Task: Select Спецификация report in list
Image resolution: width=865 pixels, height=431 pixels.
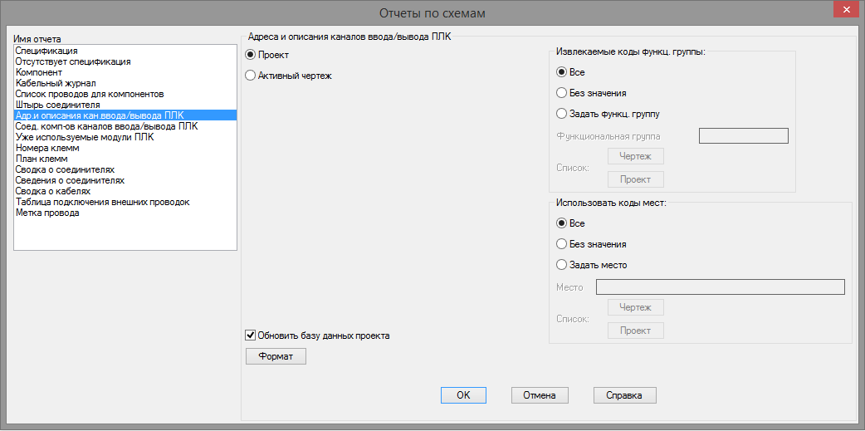Action: (x=125, y=51)
